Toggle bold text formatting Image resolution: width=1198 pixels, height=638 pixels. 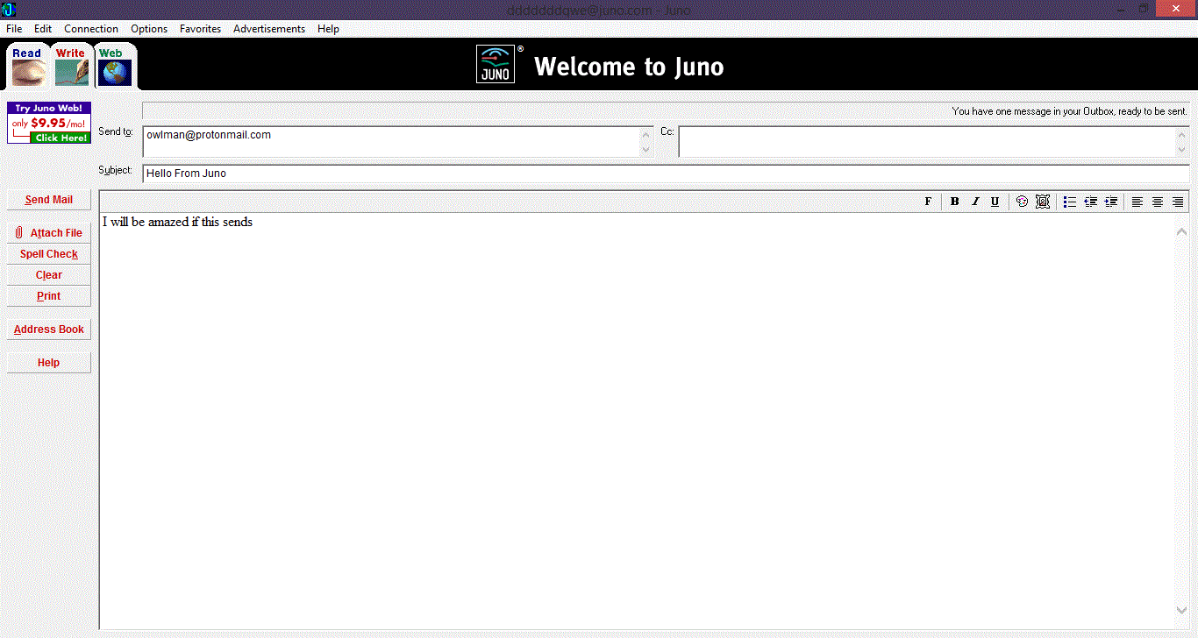[x=954, y=202]
